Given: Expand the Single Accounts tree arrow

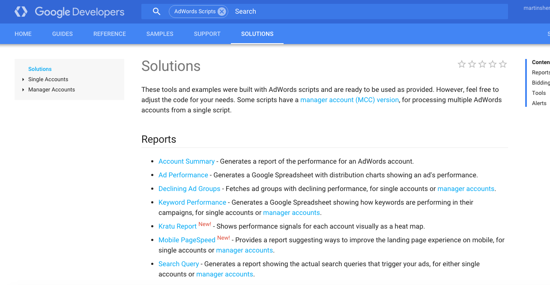Looking at the screenshot, I should click(23, 79).
